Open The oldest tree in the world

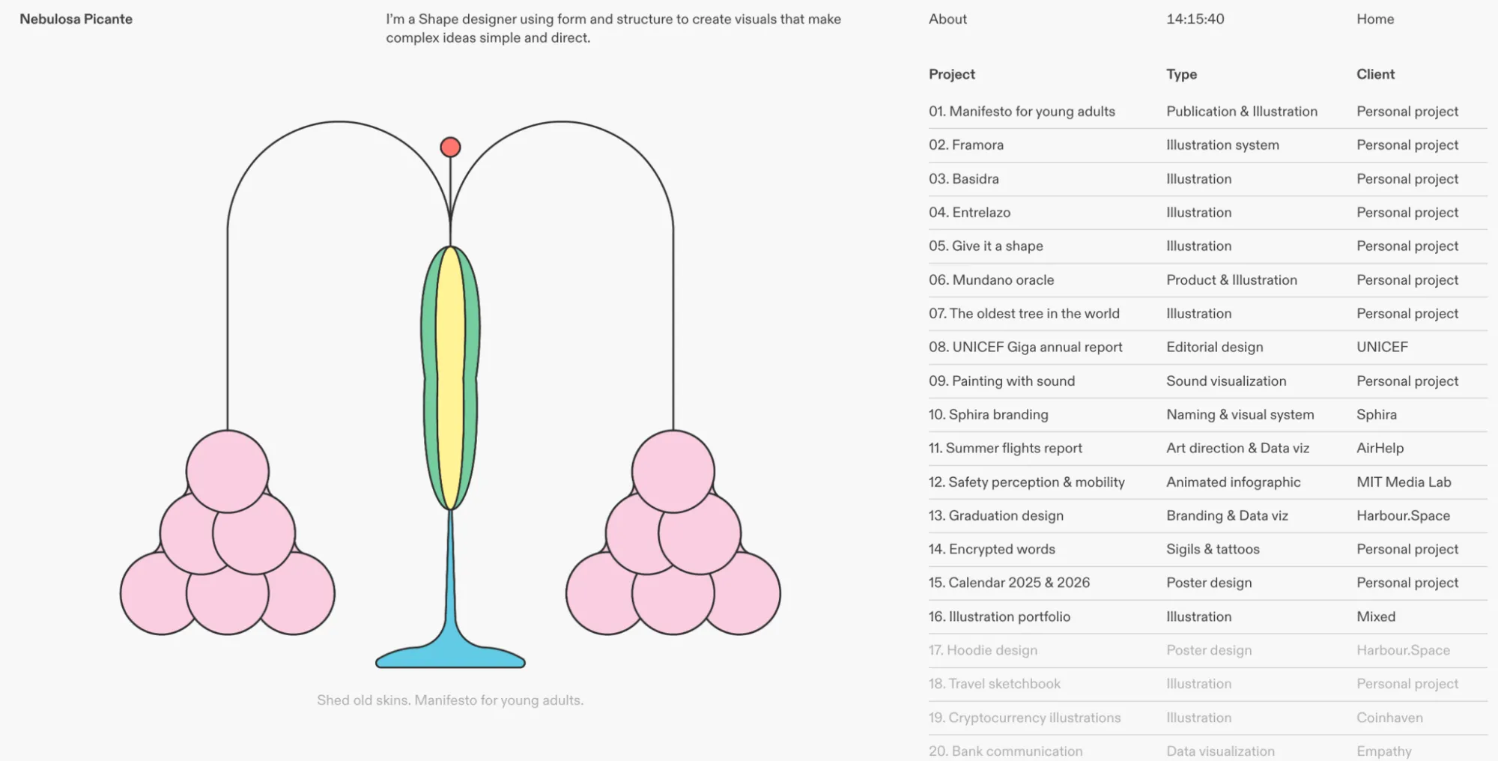tap(1024, 314)
